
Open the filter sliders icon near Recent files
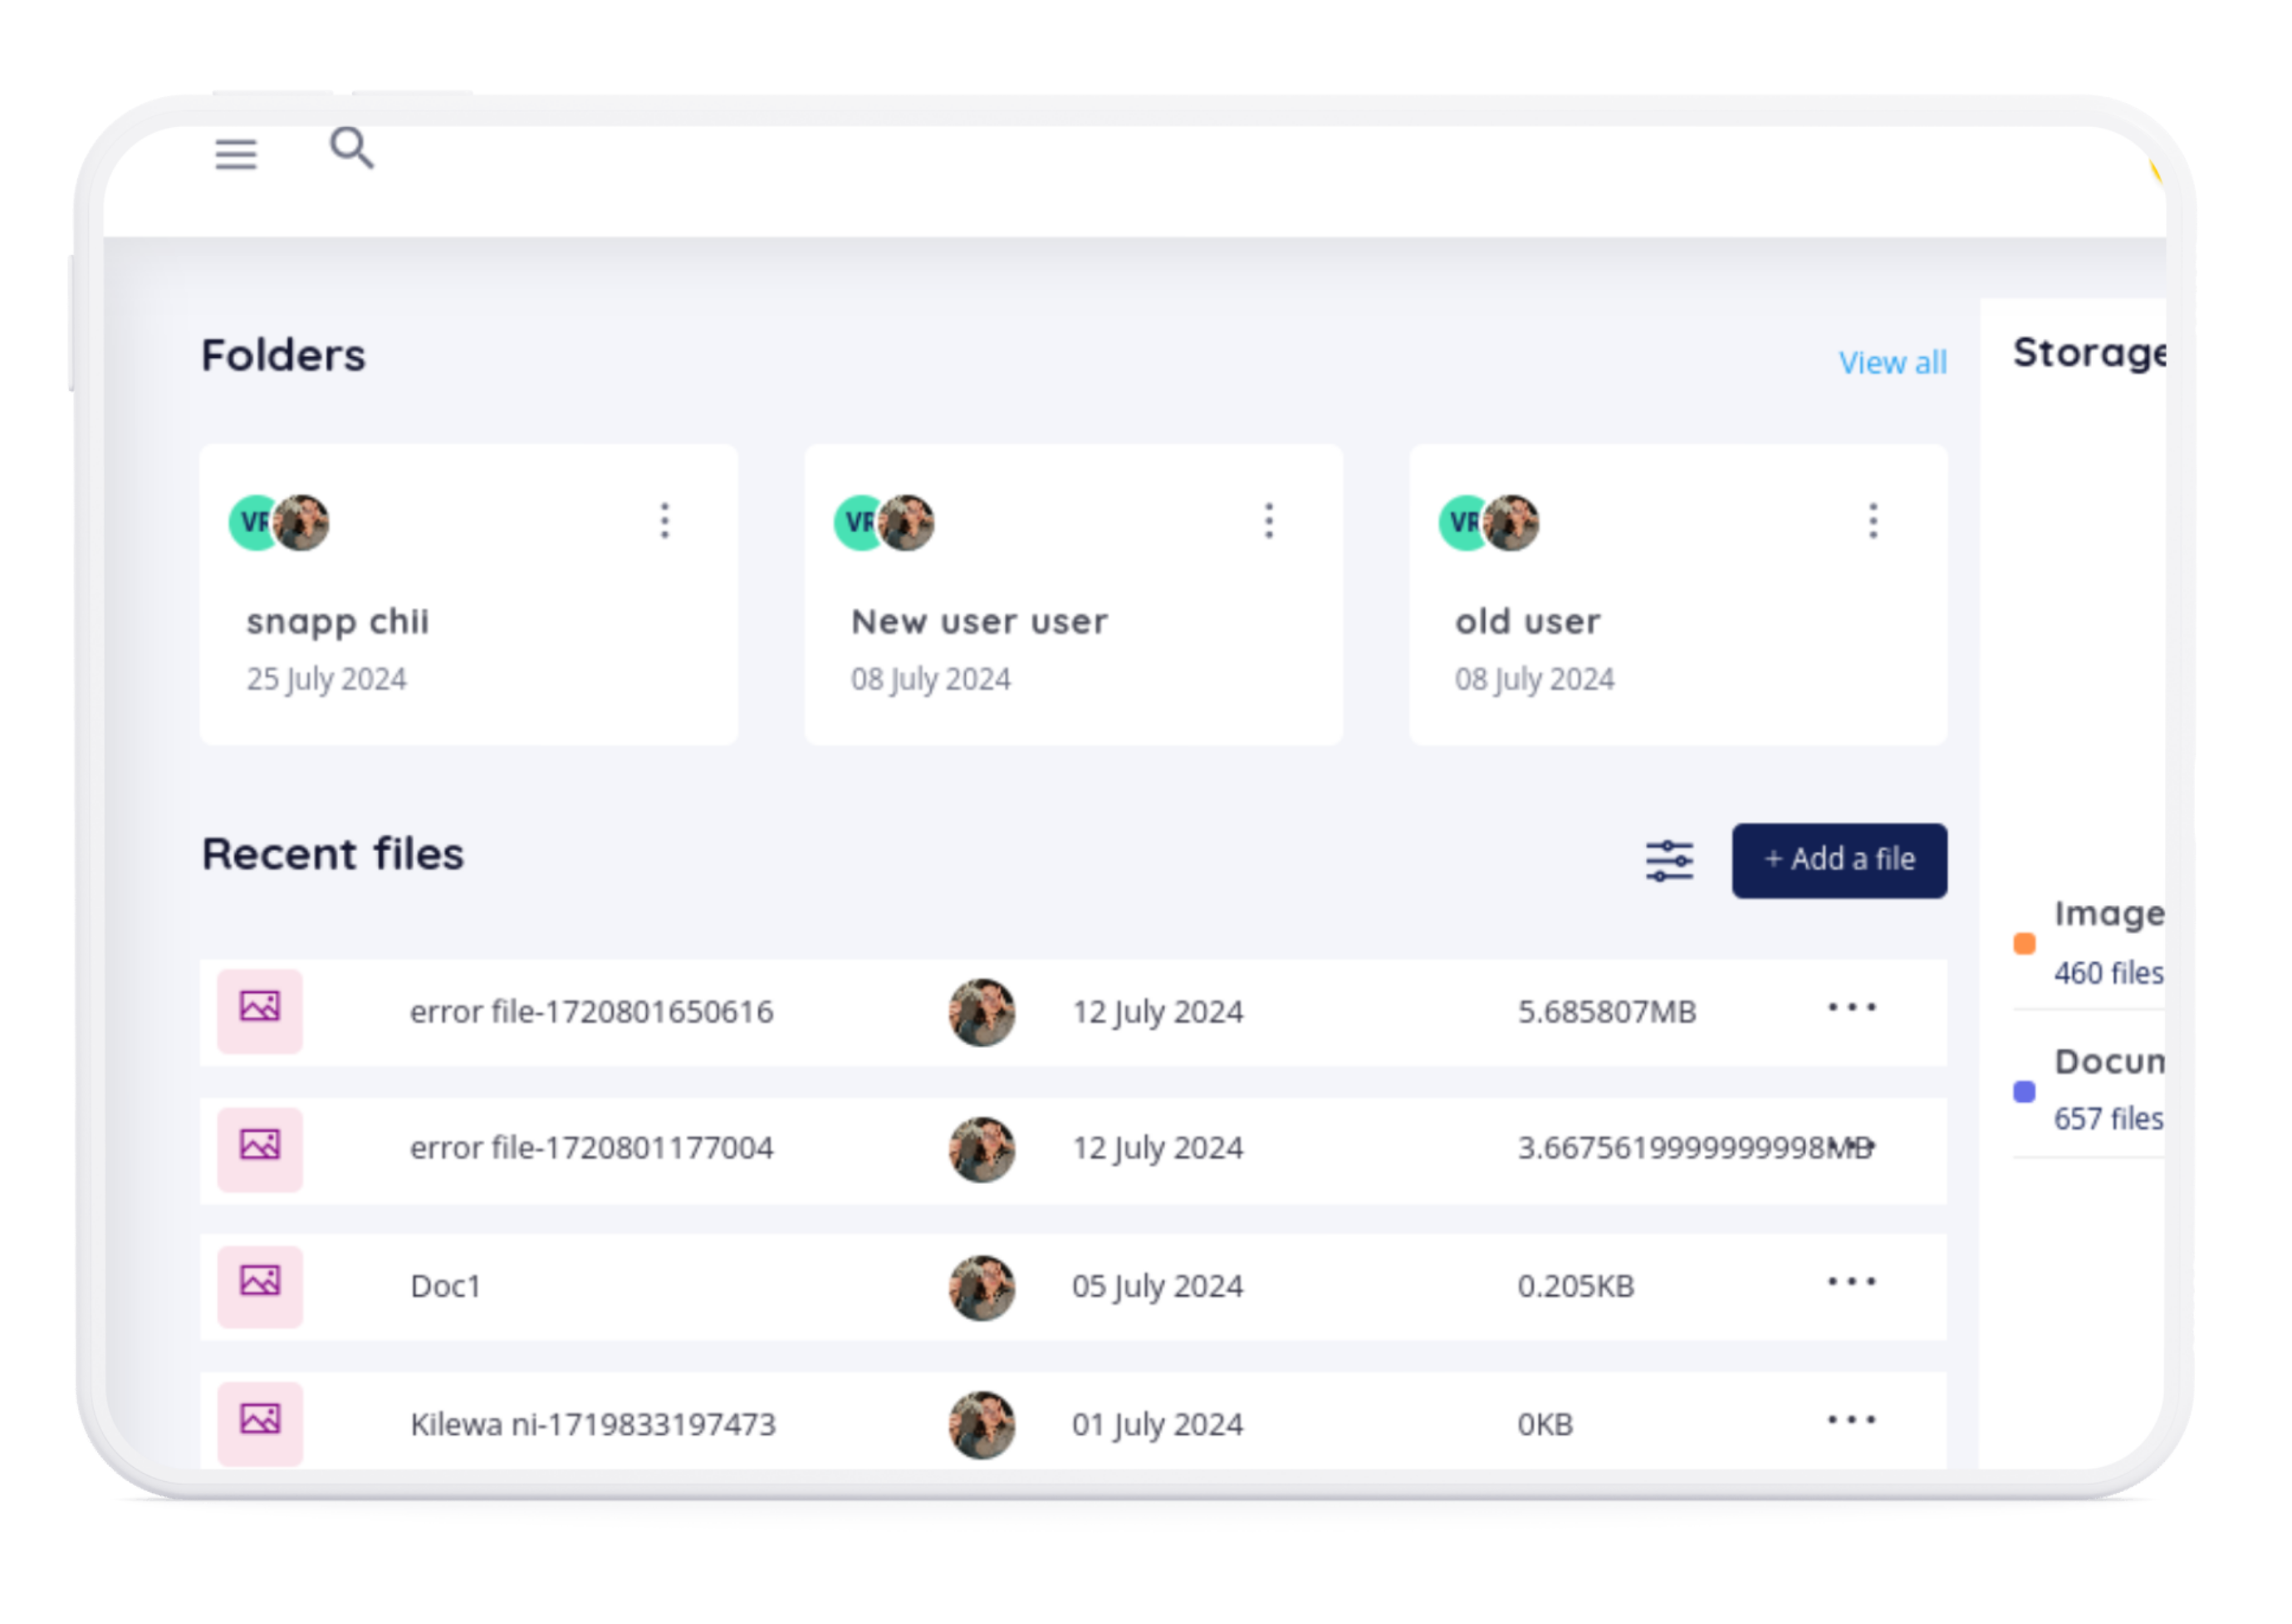pyautogui.click(x=1669, y=861)
